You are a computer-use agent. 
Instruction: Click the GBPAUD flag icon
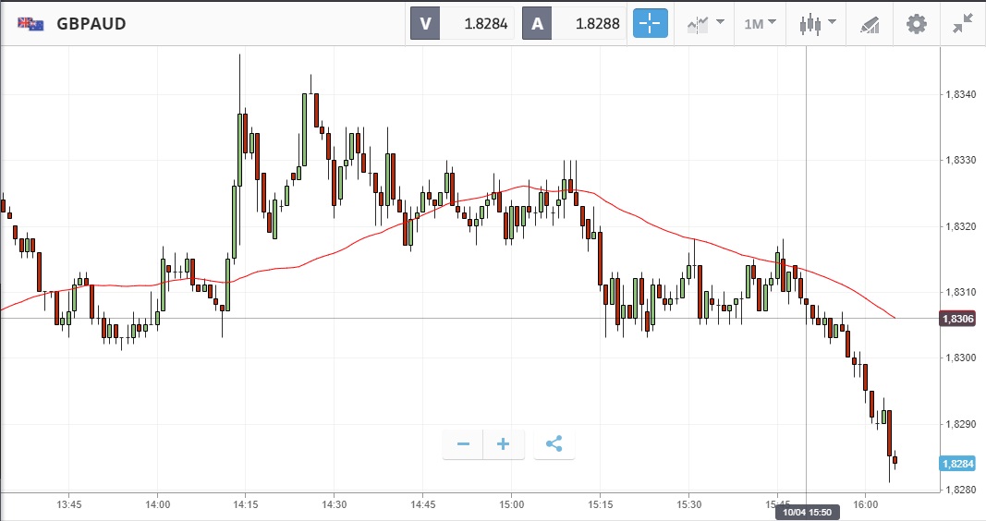click(31, 24)
